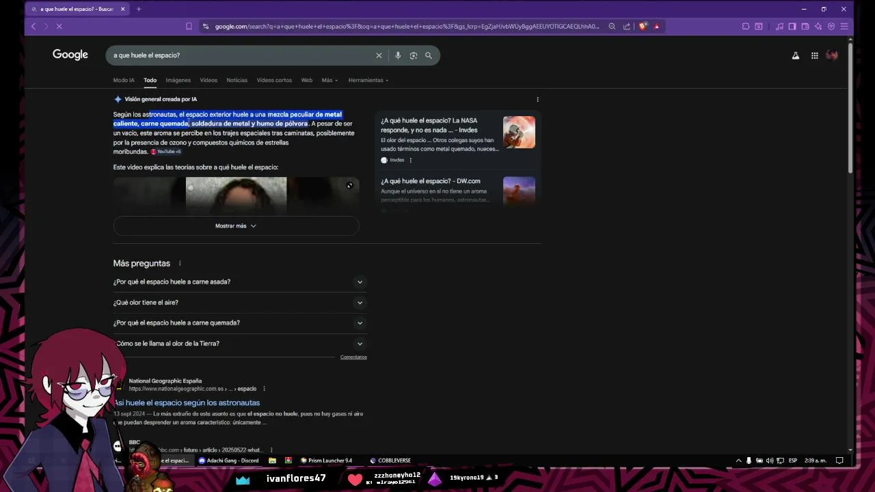This screenshot has height=492, width=875.
Task: Open AI overview three-dot options menu
Action: pyautogui.click(x=537, y=99)
